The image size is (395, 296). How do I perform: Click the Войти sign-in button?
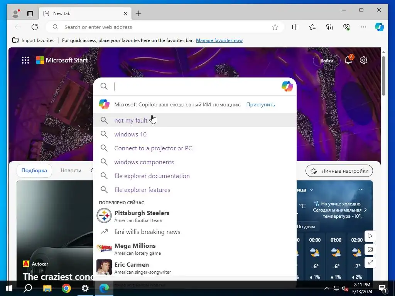tap(326, 61)
